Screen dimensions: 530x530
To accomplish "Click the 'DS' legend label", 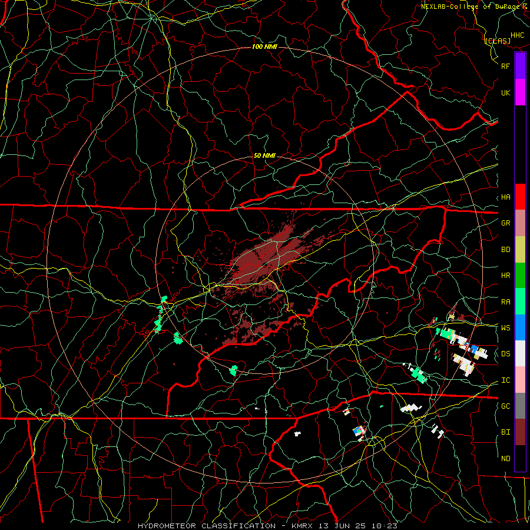I will click(x=505, y=354).
